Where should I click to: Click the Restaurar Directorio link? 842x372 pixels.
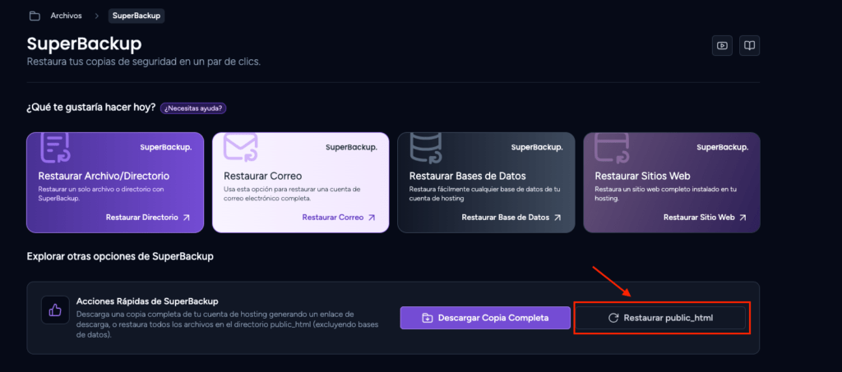(x=148, y=218)
